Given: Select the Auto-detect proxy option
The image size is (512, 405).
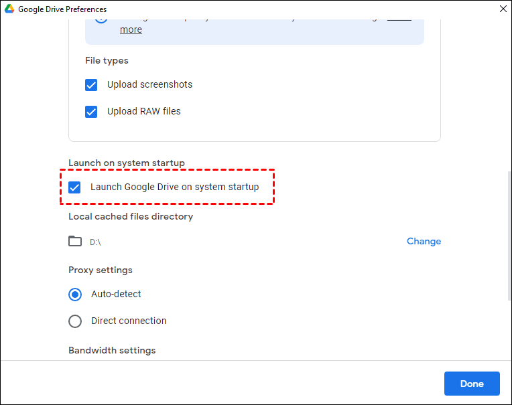Looking at the screenshot, I should coord(75,295).
